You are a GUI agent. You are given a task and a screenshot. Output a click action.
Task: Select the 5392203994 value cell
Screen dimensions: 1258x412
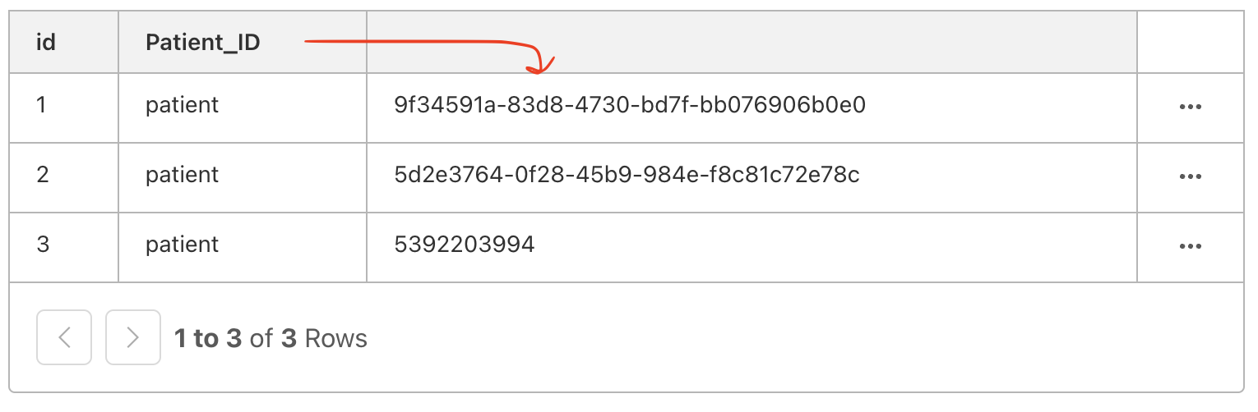point(752,247)
